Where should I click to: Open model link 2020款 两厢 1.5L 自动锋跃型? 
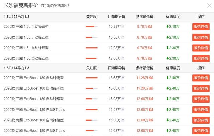(26, 58)
